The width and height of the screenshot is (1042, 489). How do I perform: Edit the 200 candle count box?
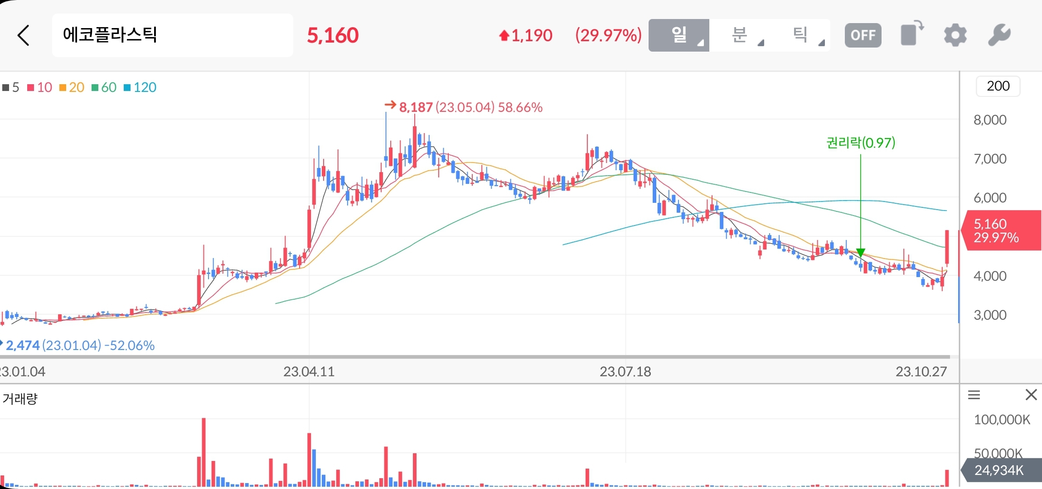point(998,86)
